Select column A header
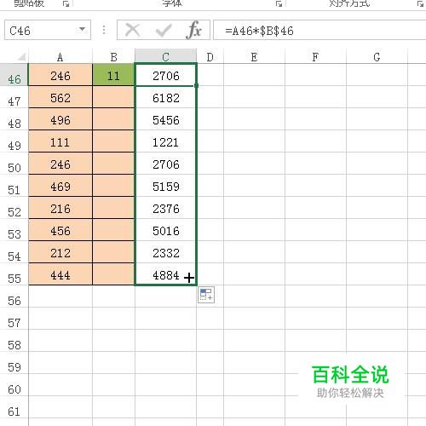Screen dimensions: 426x426 point(60,56)
